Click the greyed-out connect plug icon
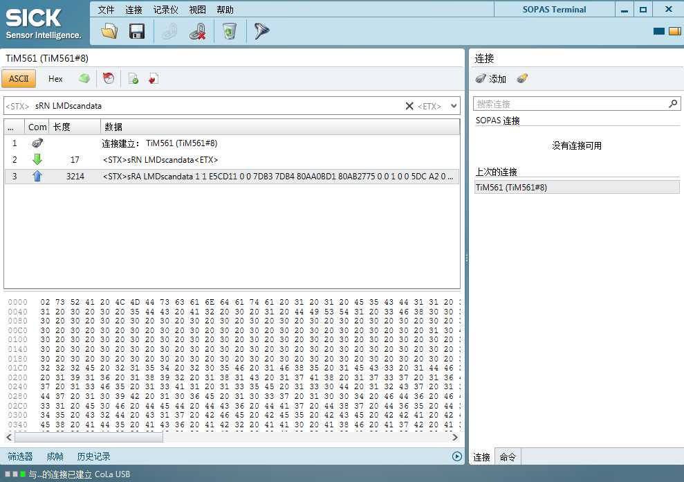The image size is (684, 482). pyautogui.click(x=169, y=31)
